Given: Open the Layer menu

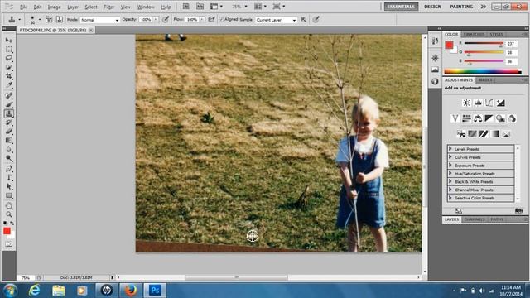Looking at the screenshot, I should point(73,7).
